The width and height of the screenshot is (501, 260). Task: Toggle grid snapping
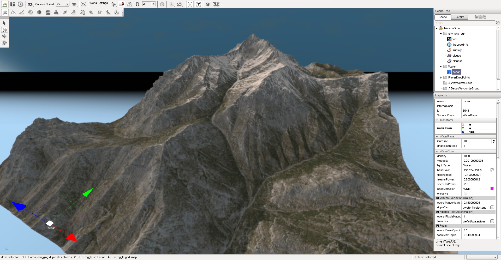(x=122, y=4)
